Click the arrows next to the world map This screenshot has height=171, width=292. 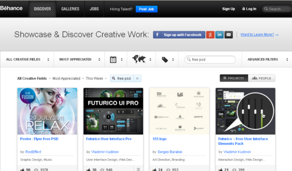pyautogui.click(x=150, y=59)
